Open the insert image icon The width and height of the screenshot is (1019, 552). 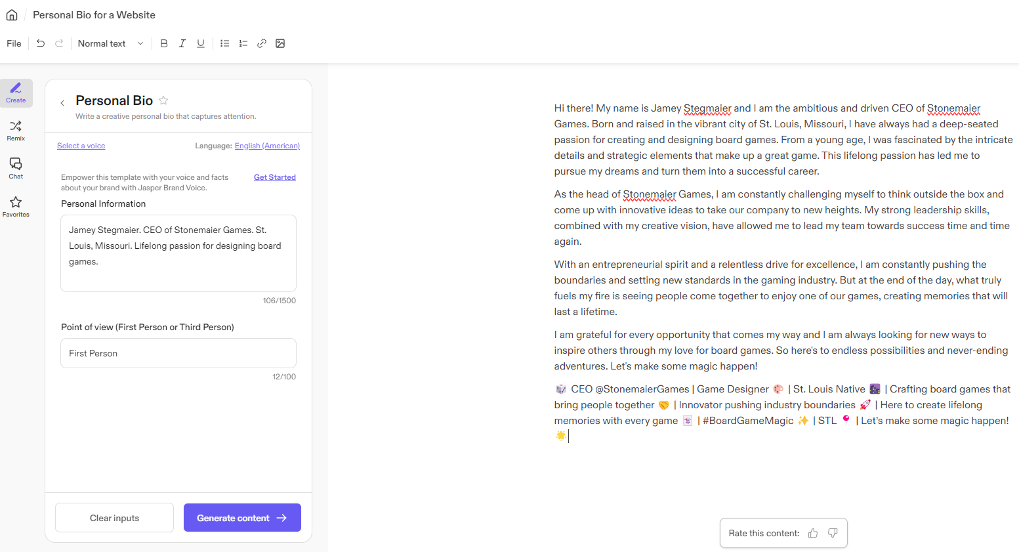(x=281, y=43)
